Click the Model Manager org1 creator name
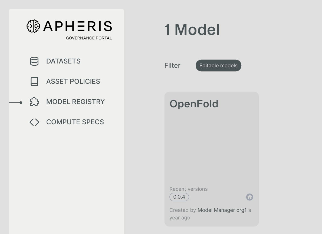The height and width of the screenshot is (234, 322). 222,210
